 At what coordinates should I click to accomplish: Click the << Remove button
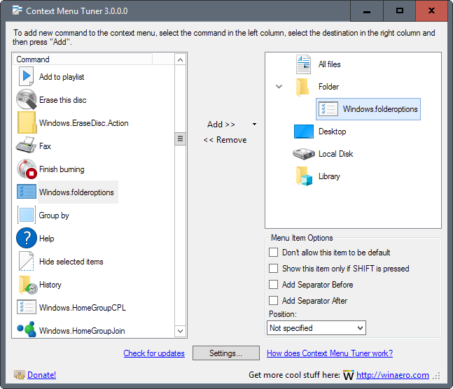coord(225,140)
